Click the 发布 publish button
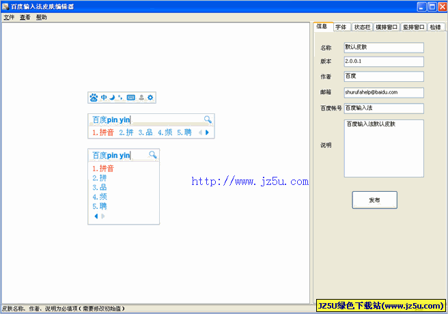 tap(374, 200)
